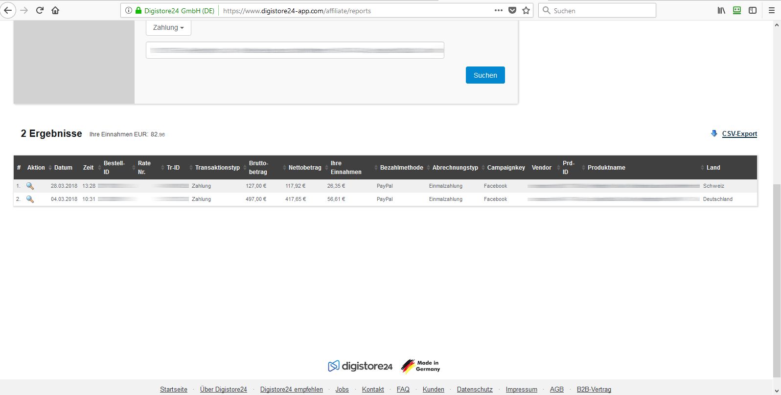Click the blue CSV download arrow icon
The width and height of the screenshot is (781, 395).
[x=714, y=133]
